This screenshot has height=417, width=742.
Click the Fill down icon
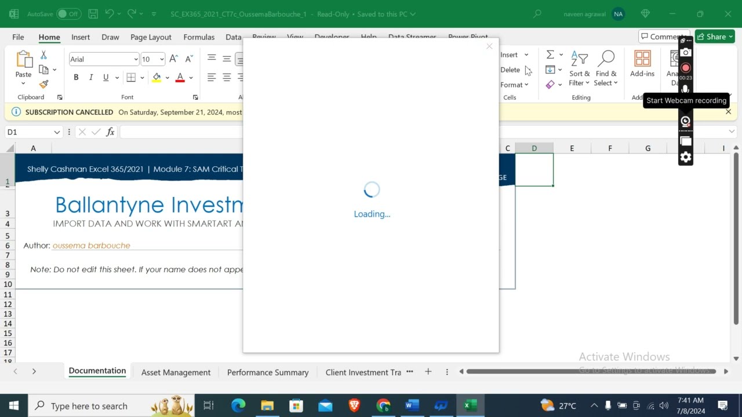[550, 69]
